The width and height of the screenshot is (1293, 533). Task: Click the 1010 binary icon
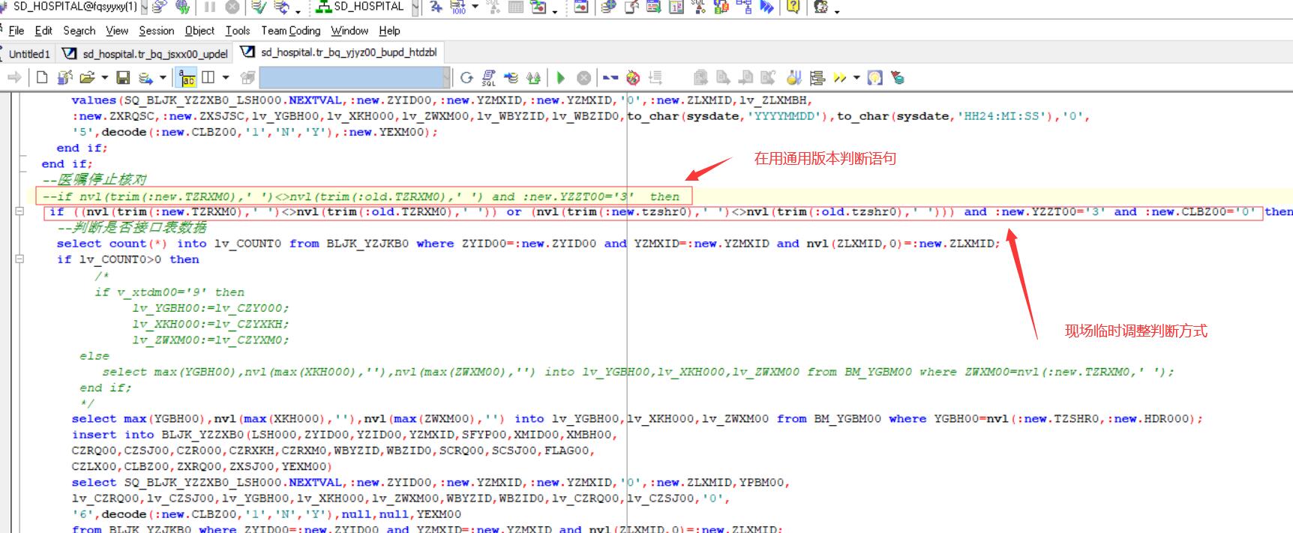[x=457, y=7]
